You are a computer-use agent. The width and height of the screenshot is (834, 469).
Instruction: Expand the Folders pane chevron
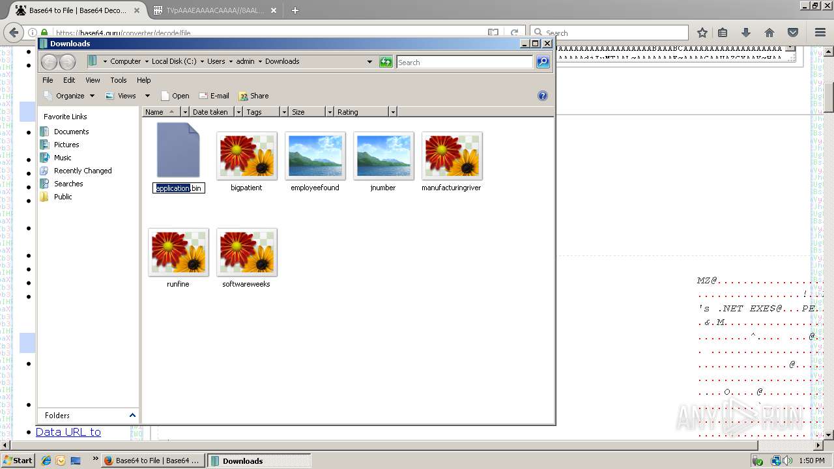[x=132, y=415]
